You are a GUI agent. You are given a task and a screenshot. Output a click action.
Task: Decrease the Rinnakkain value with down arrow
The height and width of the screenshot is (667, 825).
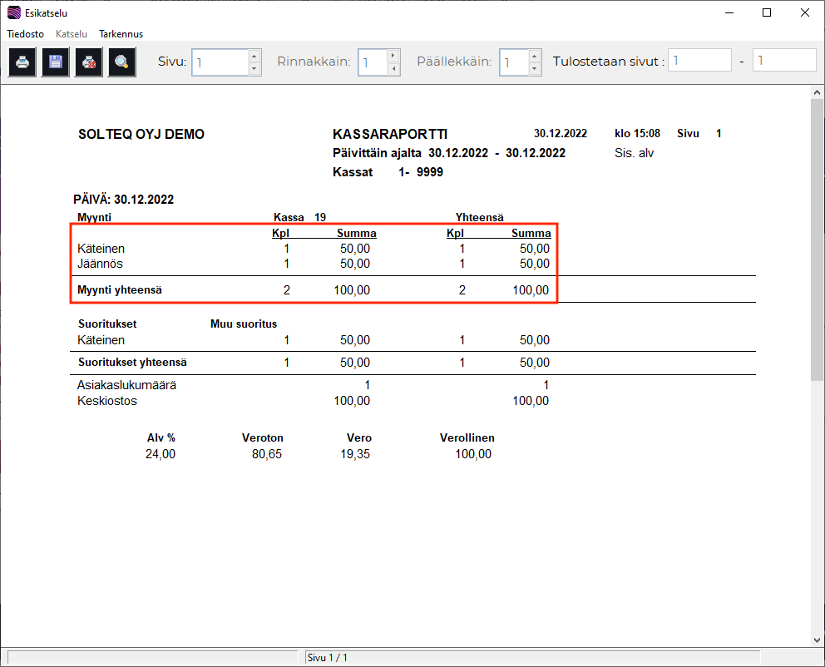(x=393, y=69)
